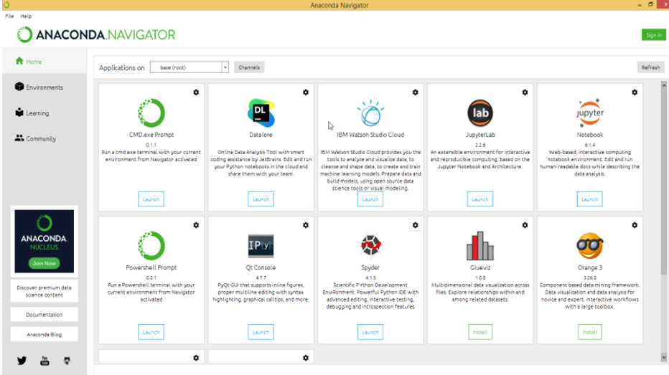
Task: Open settings gear for Orange 3 card
Action: (x=635, y=225)
